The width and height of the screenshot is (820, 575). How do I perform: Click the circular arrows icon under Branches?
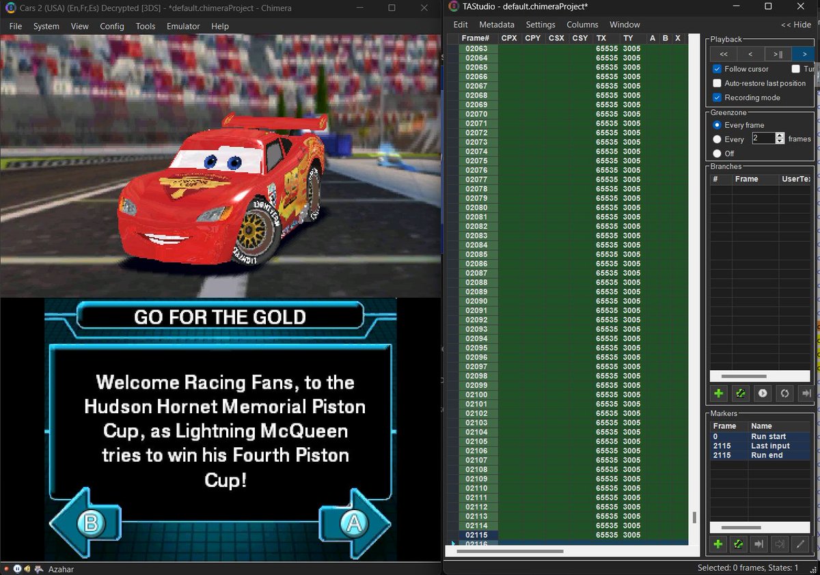(x=784, y=393)
